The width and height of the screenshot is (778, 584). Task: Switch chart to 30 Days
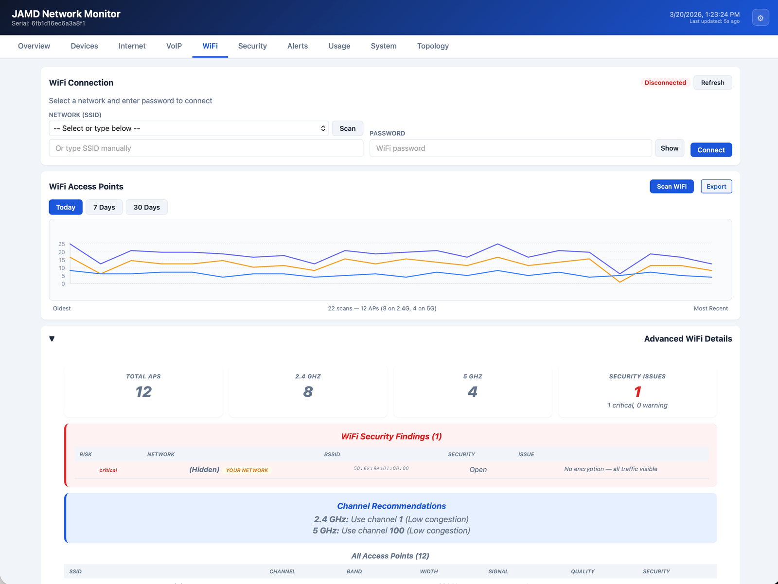[146, 207]
